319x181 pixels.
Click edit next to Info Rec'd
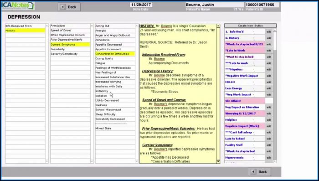(x=269, y=32)
